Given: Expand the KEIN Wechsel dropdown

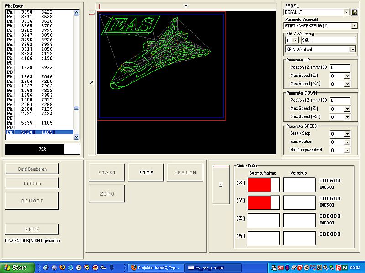Looking at the screenshot, I should [352, 49].
